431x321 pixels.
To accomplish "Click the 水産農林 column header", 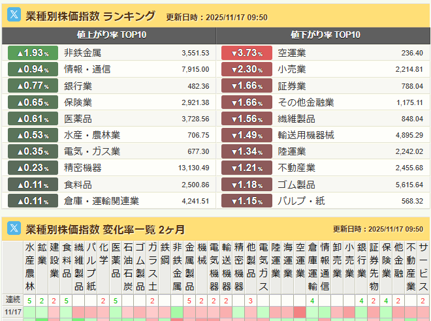I will [29, 267].
